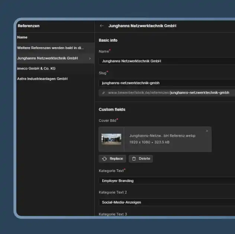The image size is (235, 234).
Task: Click the image size text 1920 x 1080
Action: point(140,142)
